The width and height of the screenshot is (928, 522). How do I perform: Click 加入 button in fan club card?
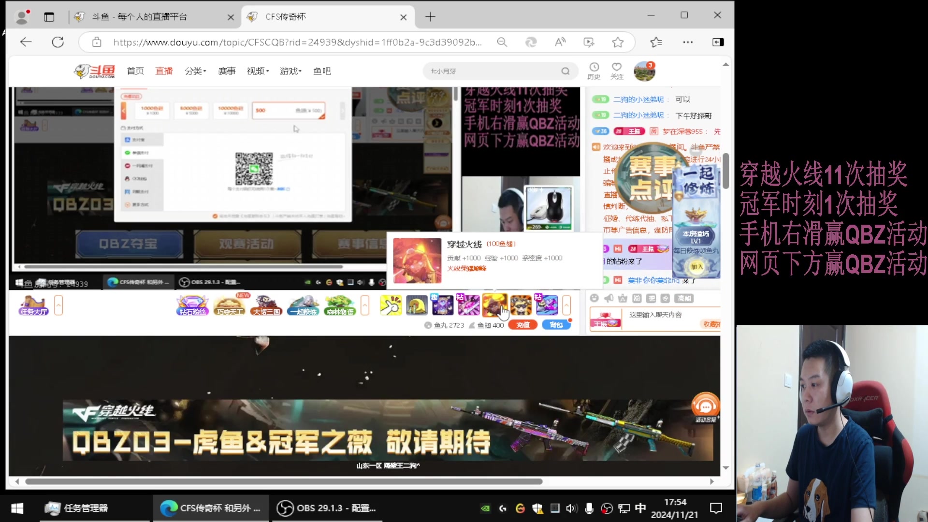click(696, 267)
